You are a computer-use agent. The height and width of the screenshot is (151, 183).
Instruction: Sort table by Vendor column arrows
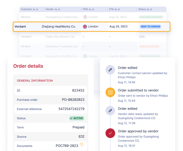tap(56, 9)
